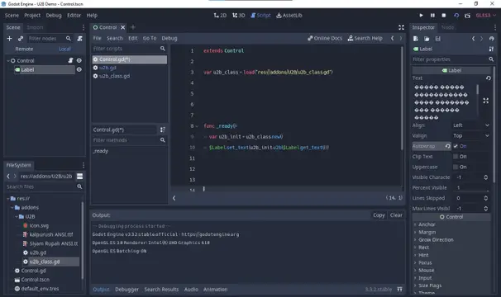This screenshot has height=297, width=501.
Task: Click the load resource folder icon in Inspector
Action: coord(427,39)
